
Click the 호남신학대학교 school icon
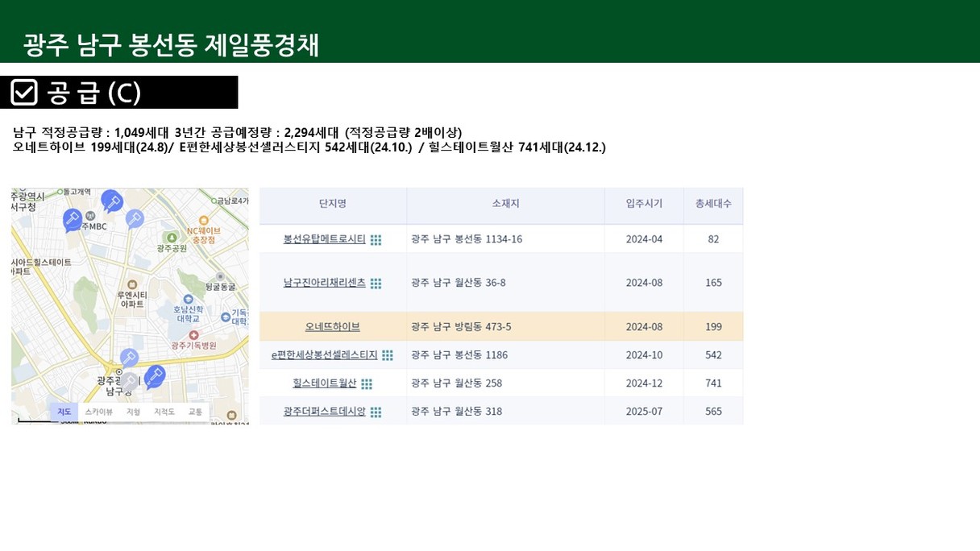[187, 297]
